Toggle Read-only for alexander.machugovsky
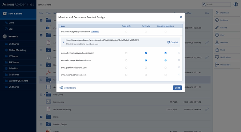 126,53
